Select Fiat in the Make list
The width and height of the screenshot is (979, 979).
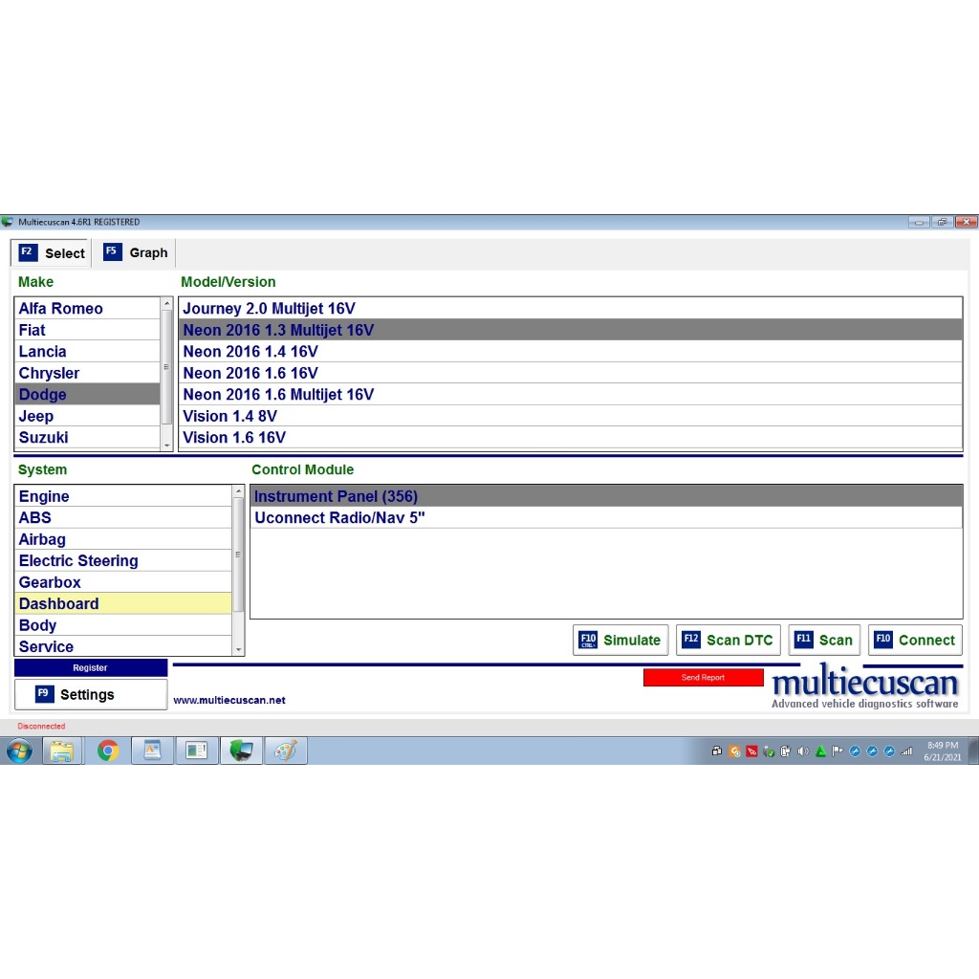87,330
